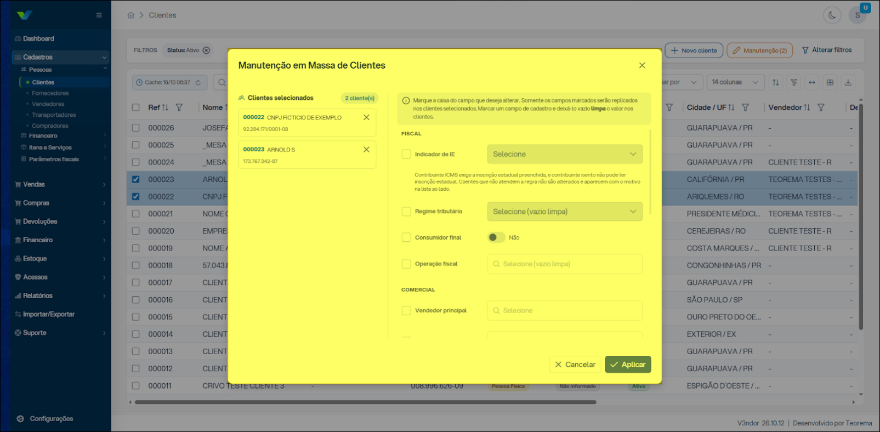880x432 pixels.
Task: Click the grid layout icon in the toolbar
Action: 830,82
